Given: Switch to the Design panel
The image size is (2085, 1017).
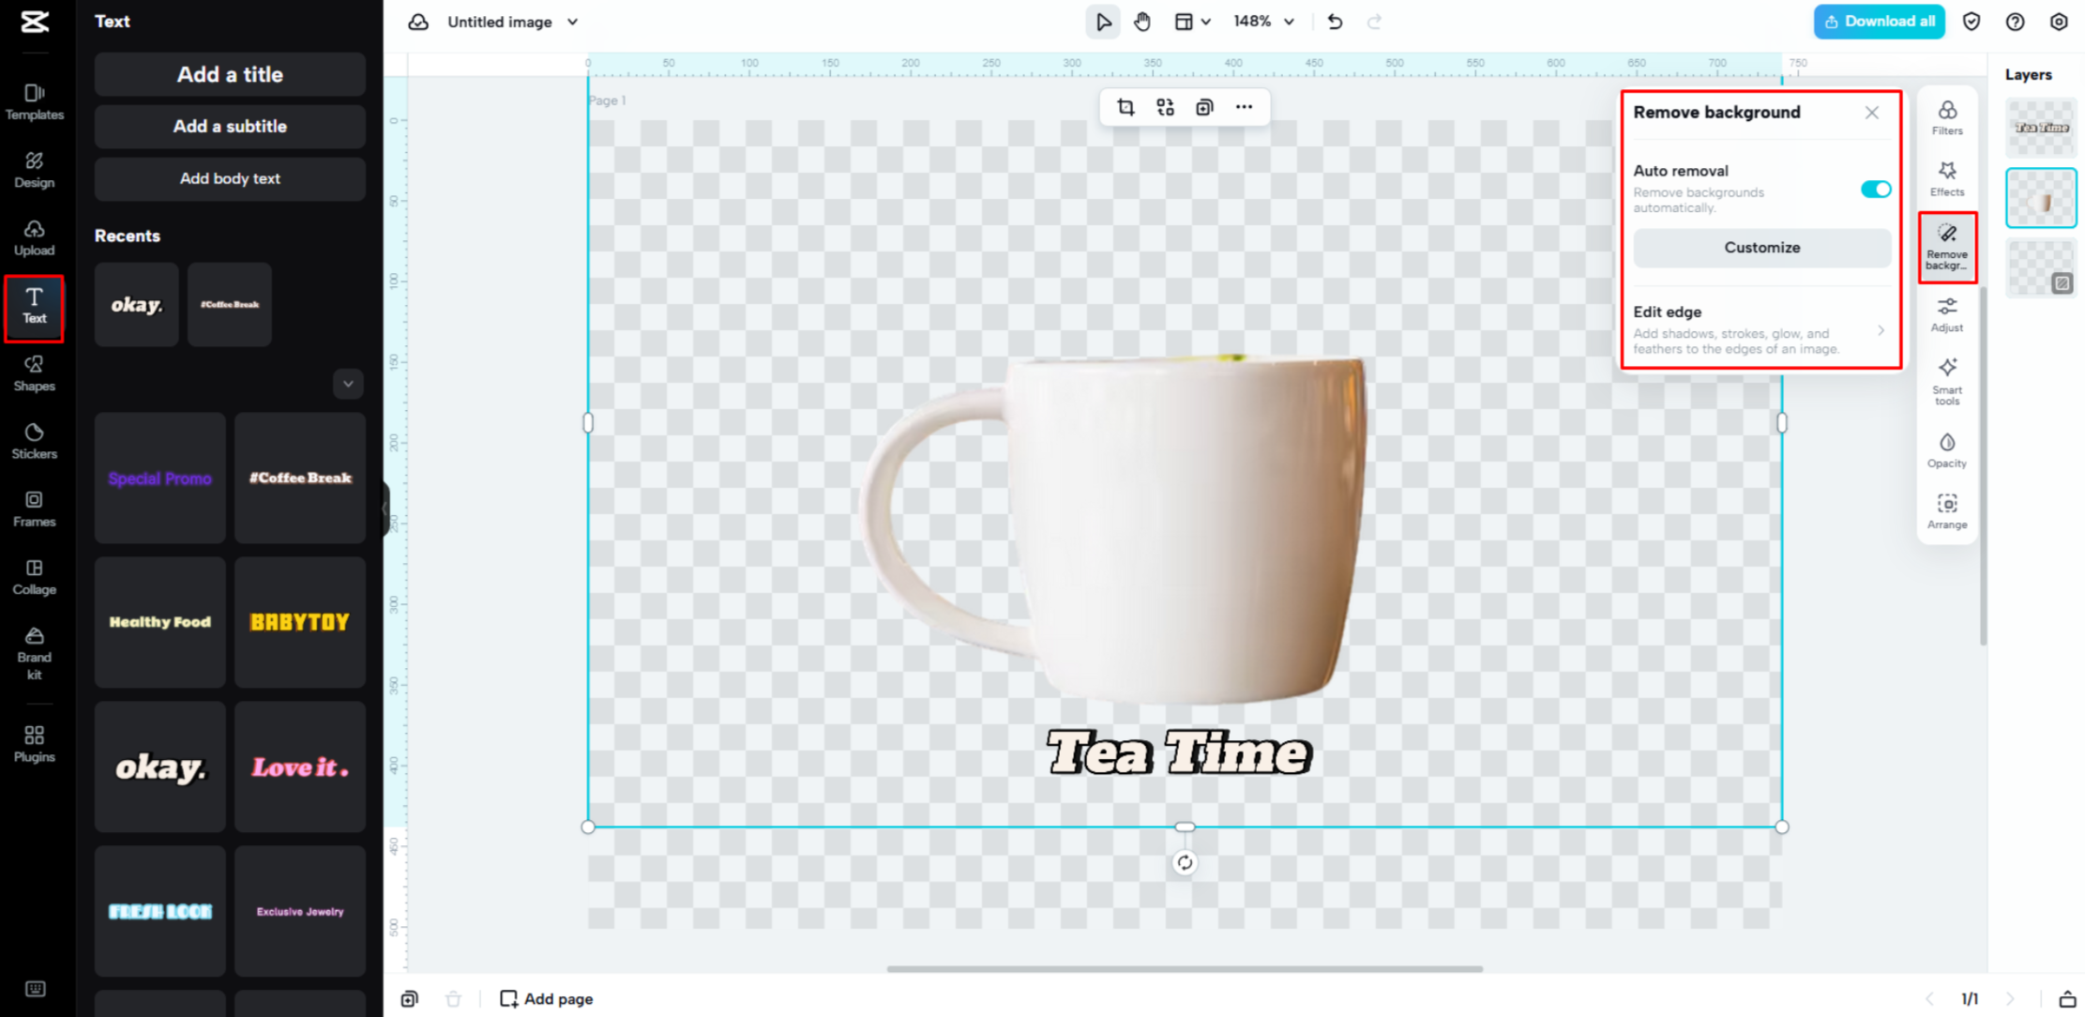Looking at the screenshot, I should click(35, 169).
